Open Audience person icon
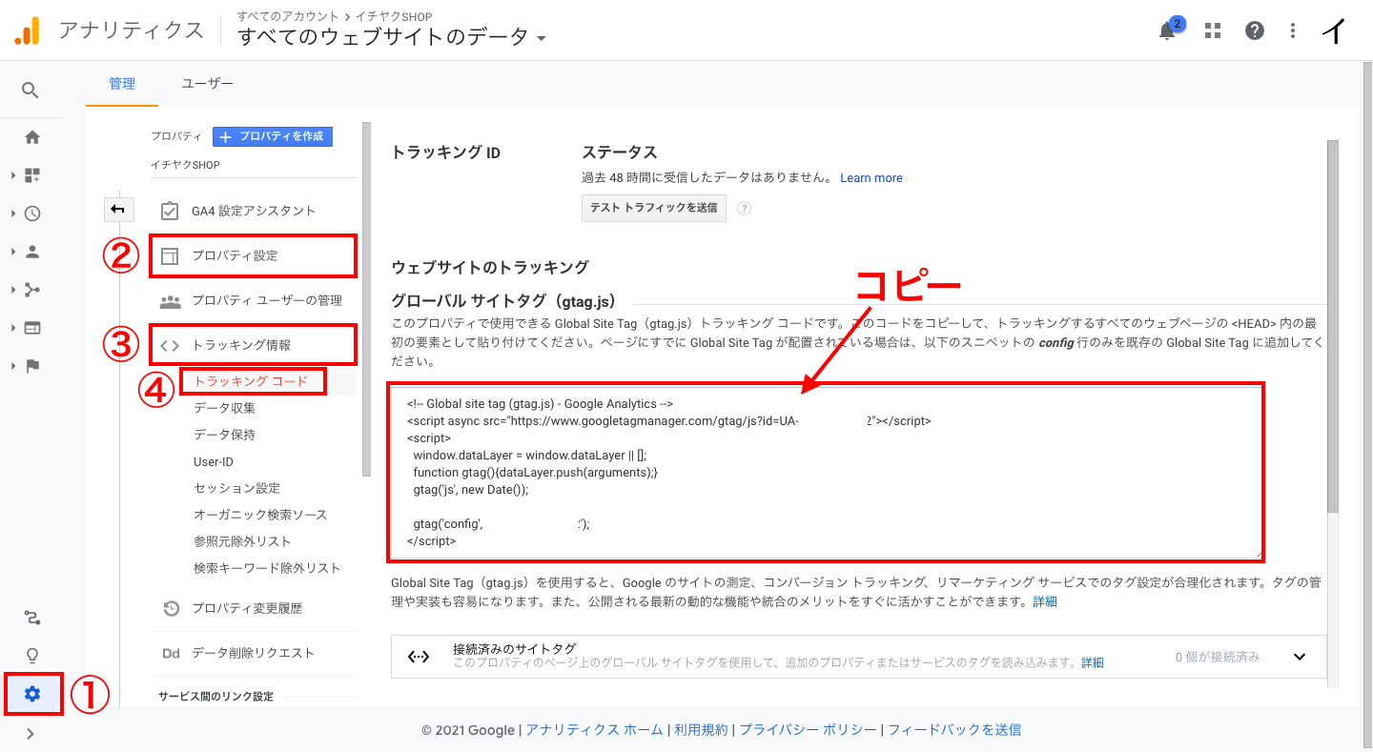 pos(32,252)
